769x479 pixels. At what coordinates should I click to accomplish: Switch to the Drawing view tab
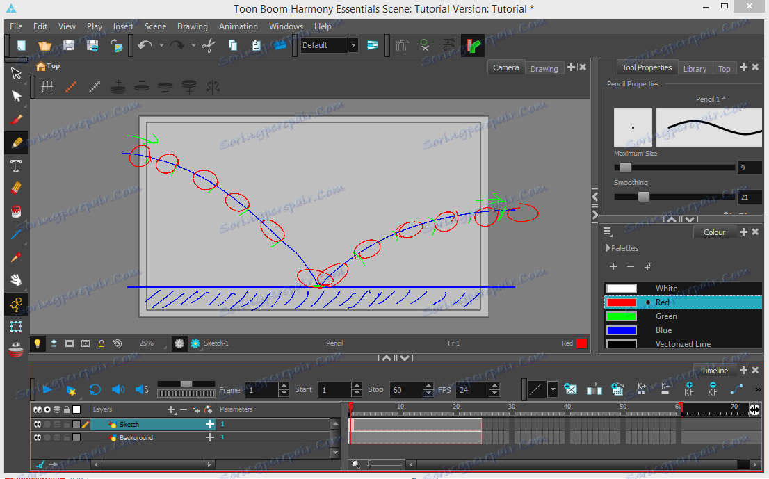click(x=544, y=68)
